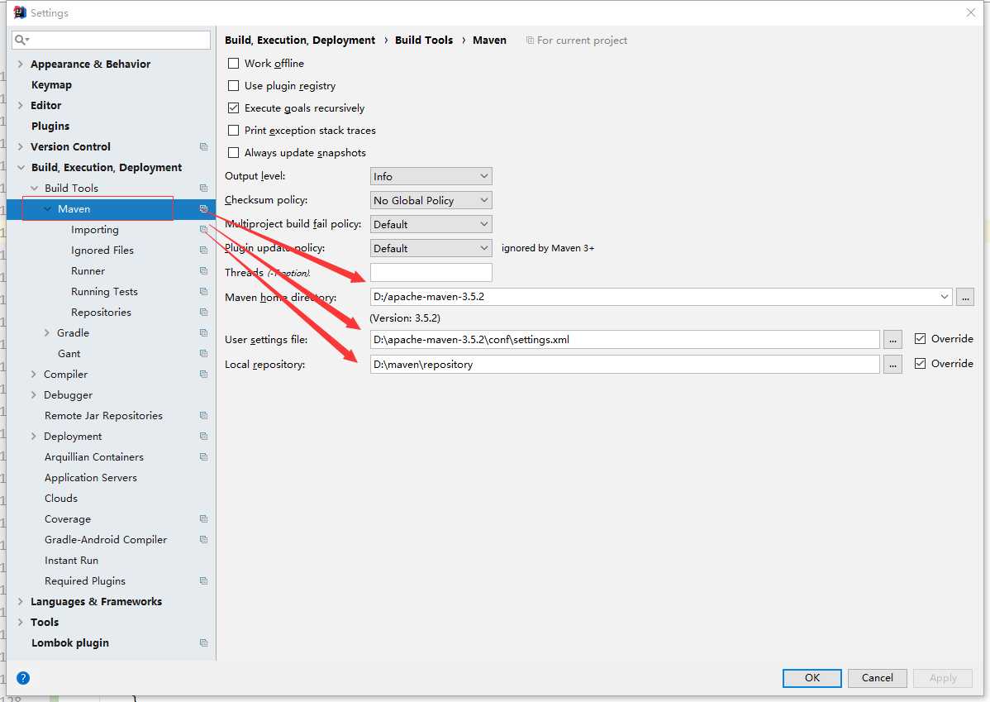
Task: Browse for User settings file
Action: coord(892,339)
